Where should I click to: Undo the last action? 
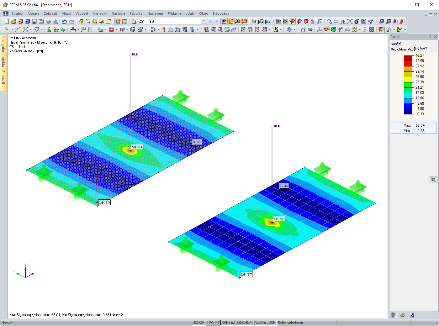tap(65, 21)
